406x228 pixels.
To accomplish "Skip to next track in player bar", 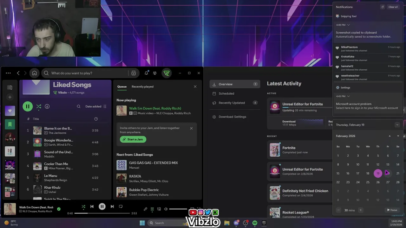I will (112, 206).
